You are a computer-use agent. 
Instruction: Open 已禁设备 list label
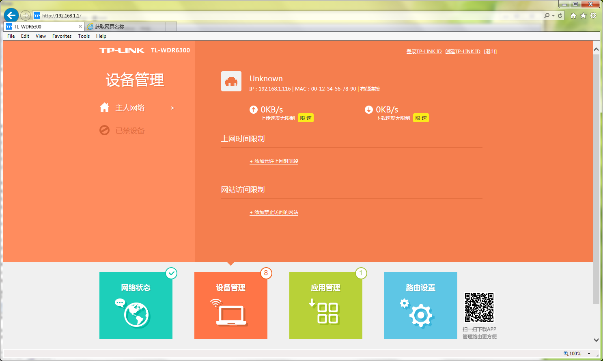(x=130, y=131)
